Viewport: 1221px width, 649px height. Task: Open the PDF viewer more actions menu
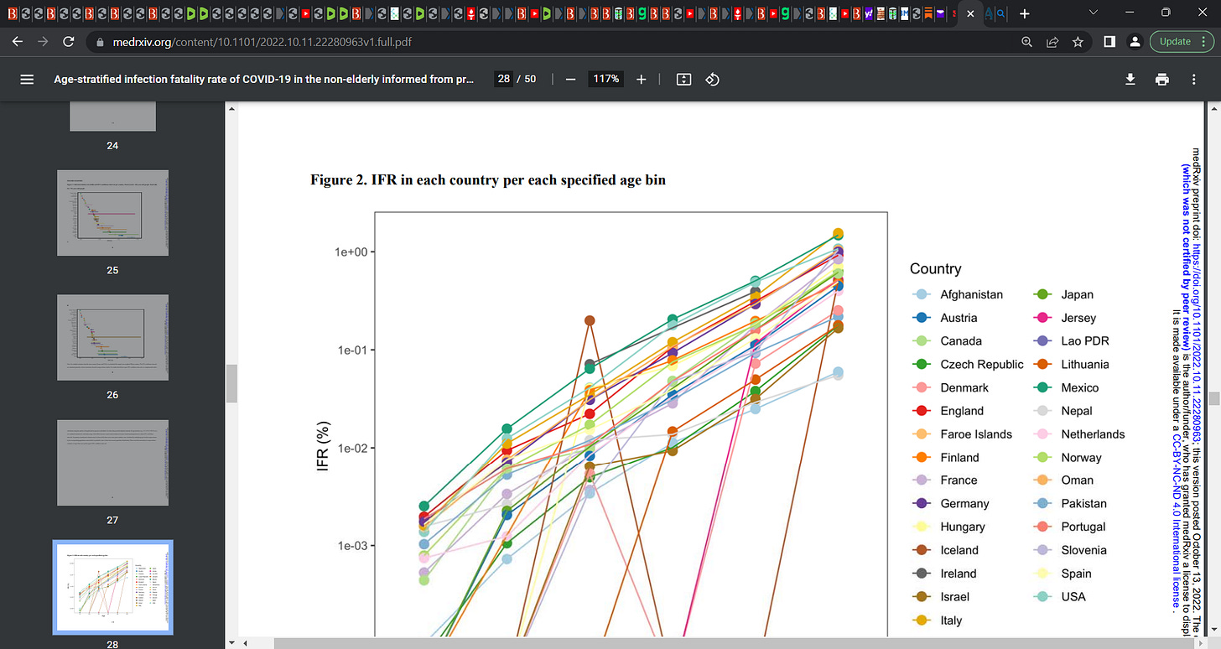[1194, 79]
